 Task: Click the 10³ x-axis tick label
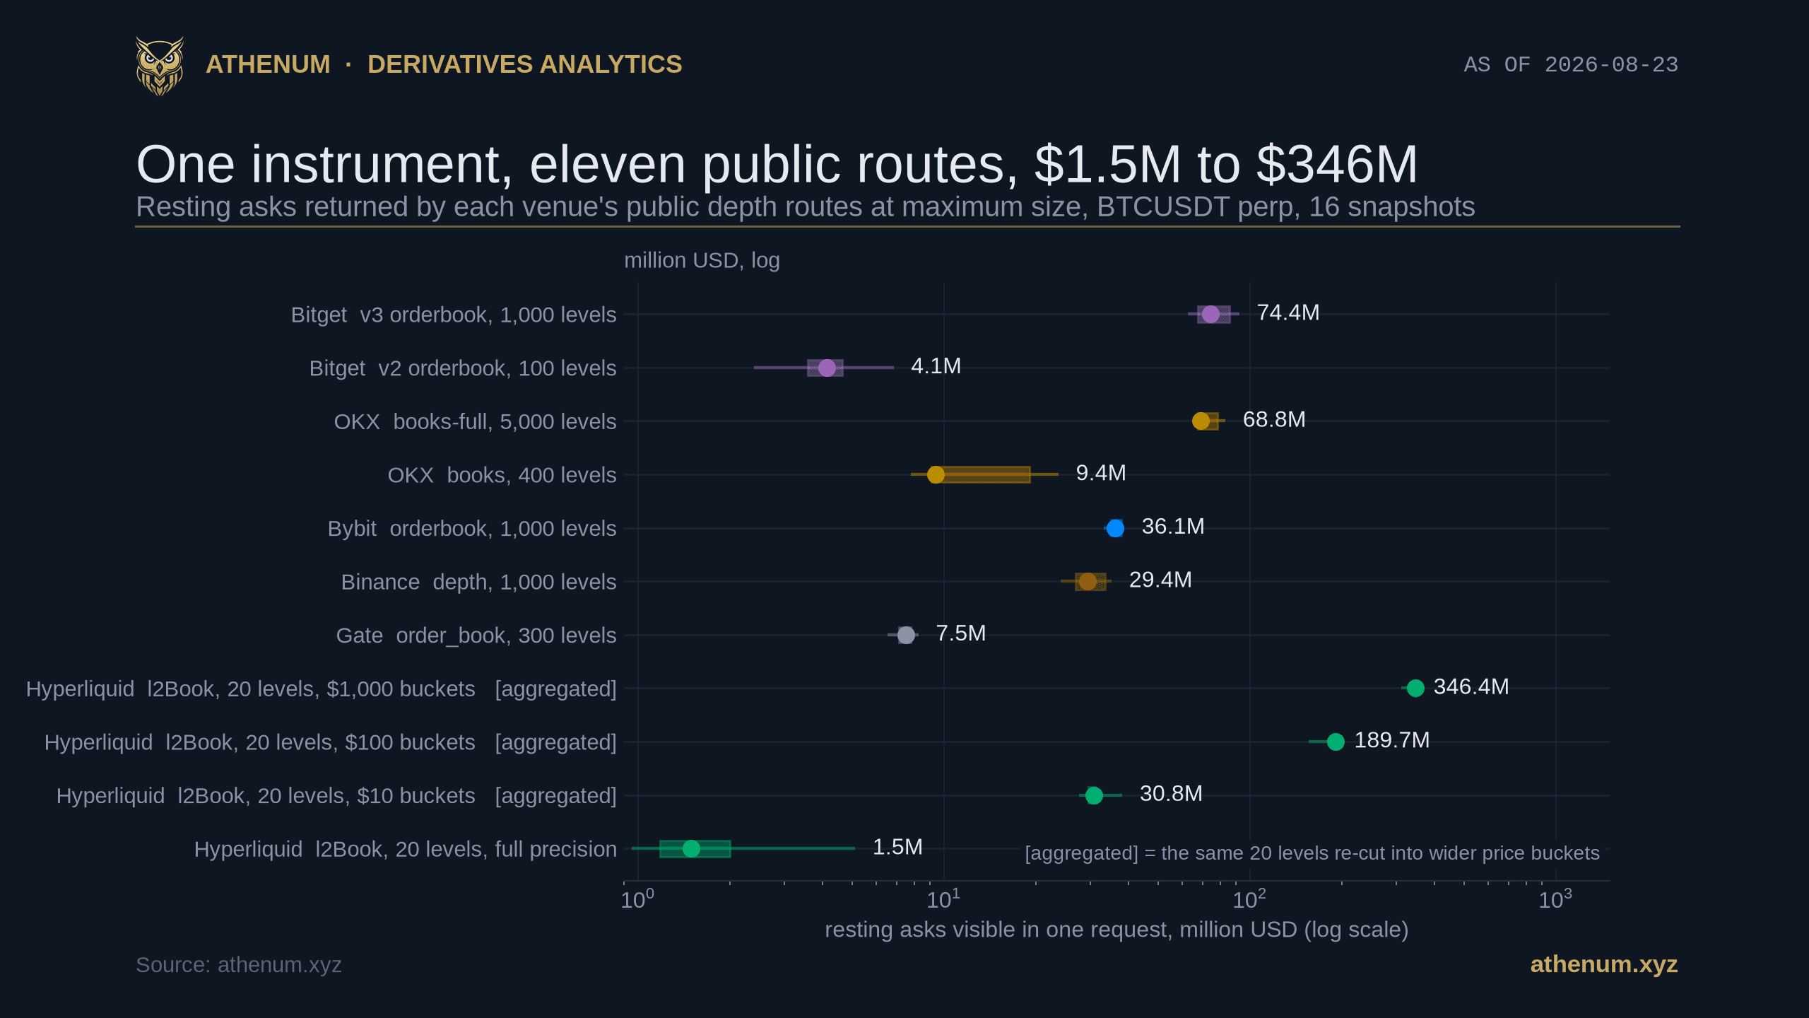click(1555, 899)
